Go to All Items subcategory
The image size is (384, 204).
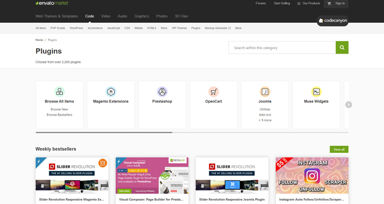41,28
